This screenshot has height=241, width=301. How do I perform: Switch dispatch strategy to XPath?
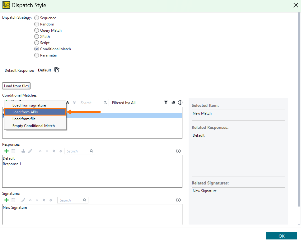[x=36, y=36]
